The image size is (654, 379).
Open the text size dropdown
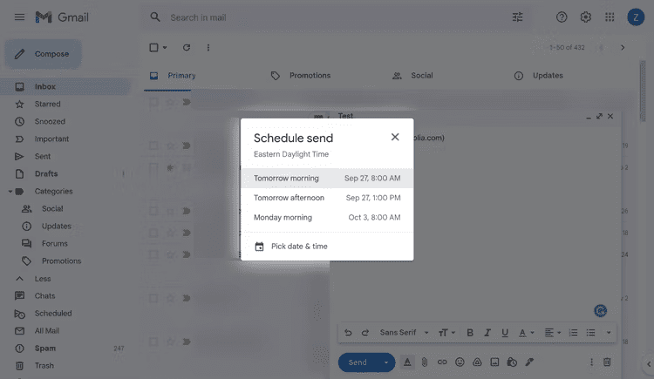[446, 333]
